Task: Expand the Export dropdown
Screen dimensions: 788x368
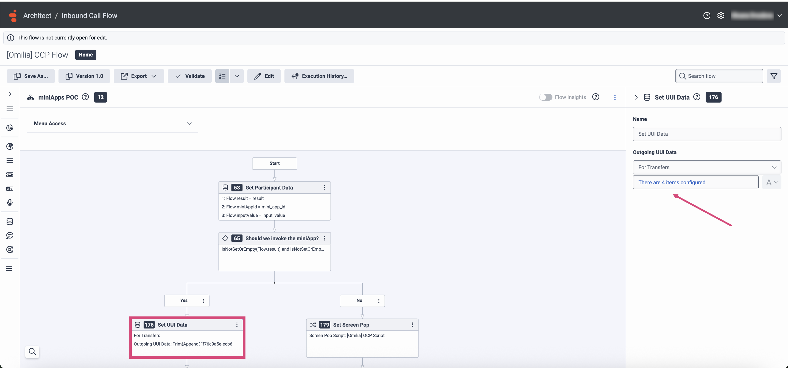Action: tap(139, 76)
